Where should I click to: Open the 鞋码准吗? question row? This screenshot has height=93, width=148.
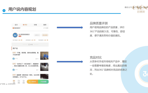(x=30, y=28)
